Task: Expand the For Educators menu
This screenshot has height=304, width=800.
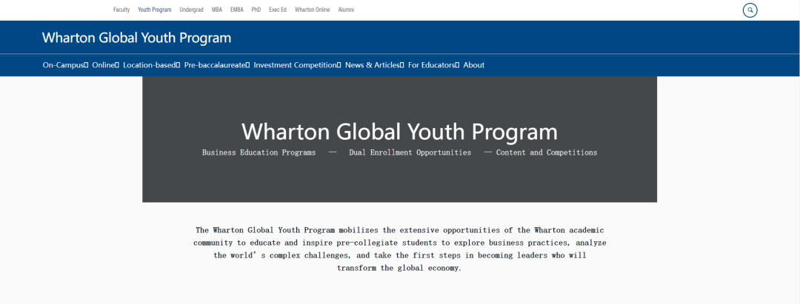Action: click(433, 65)
